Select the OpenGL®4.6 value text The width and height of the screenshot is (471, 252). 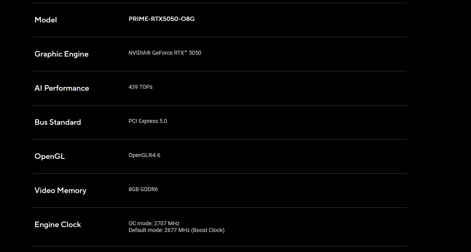[144, 155]
